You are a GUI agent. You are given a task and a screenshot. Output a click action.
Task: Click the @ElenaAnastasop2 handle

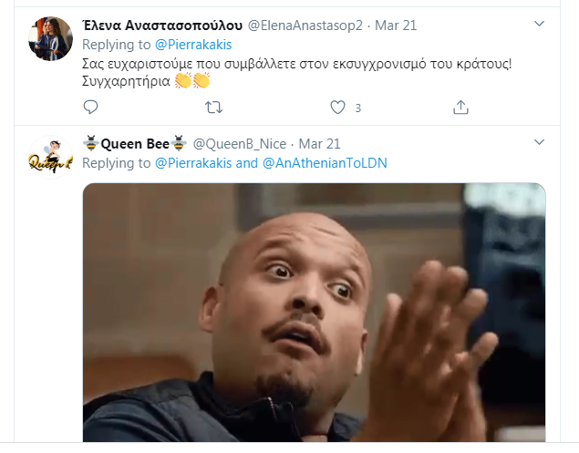click(305, 26)
